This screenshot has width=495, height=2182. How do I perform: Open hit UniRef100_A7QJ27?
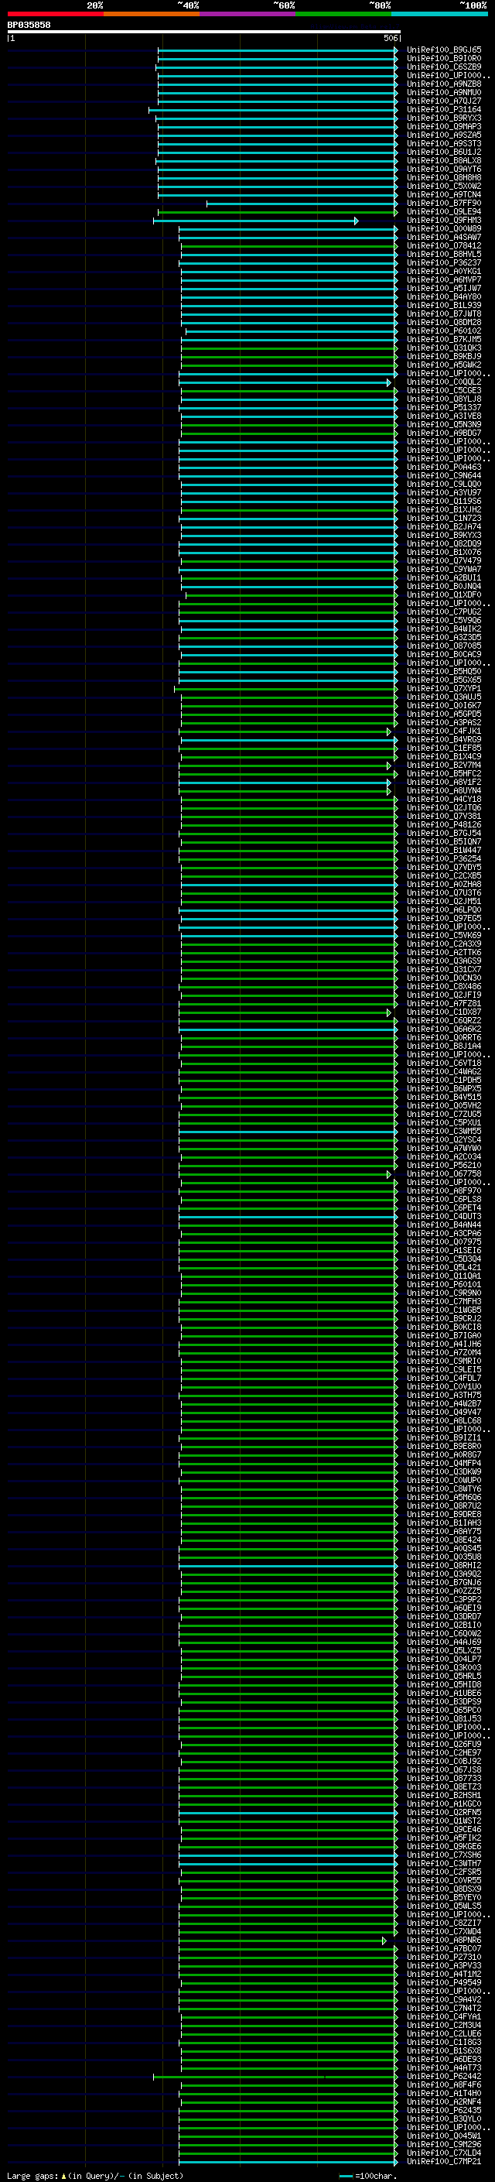point(444,101)
